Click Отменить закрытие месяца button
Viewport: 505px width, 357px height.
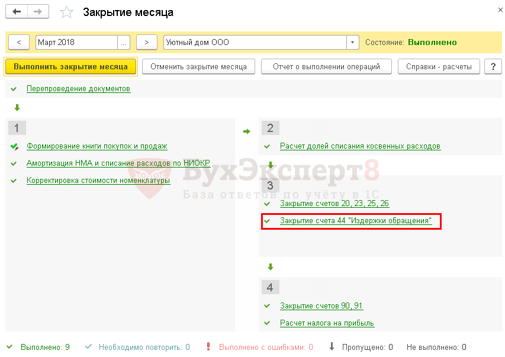click(199, 67)
